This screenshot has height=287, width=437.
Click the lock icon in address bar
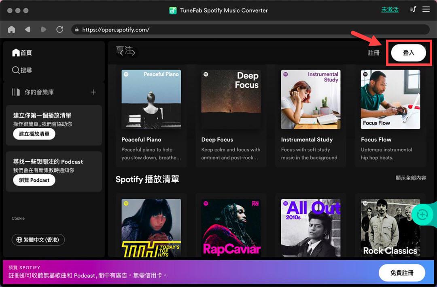[x=76, y=30]
